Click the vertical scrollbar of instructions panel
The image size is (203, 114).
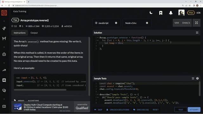(89, 66)
